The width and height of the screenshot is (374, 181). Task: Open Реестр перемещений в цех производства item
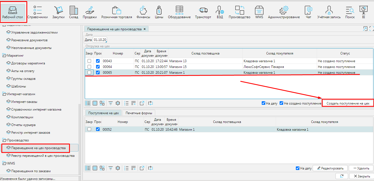43,156
